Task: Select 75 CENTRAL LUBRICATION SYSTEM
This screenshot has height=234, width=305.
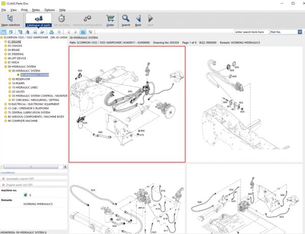Action: (x=29, y=113)
